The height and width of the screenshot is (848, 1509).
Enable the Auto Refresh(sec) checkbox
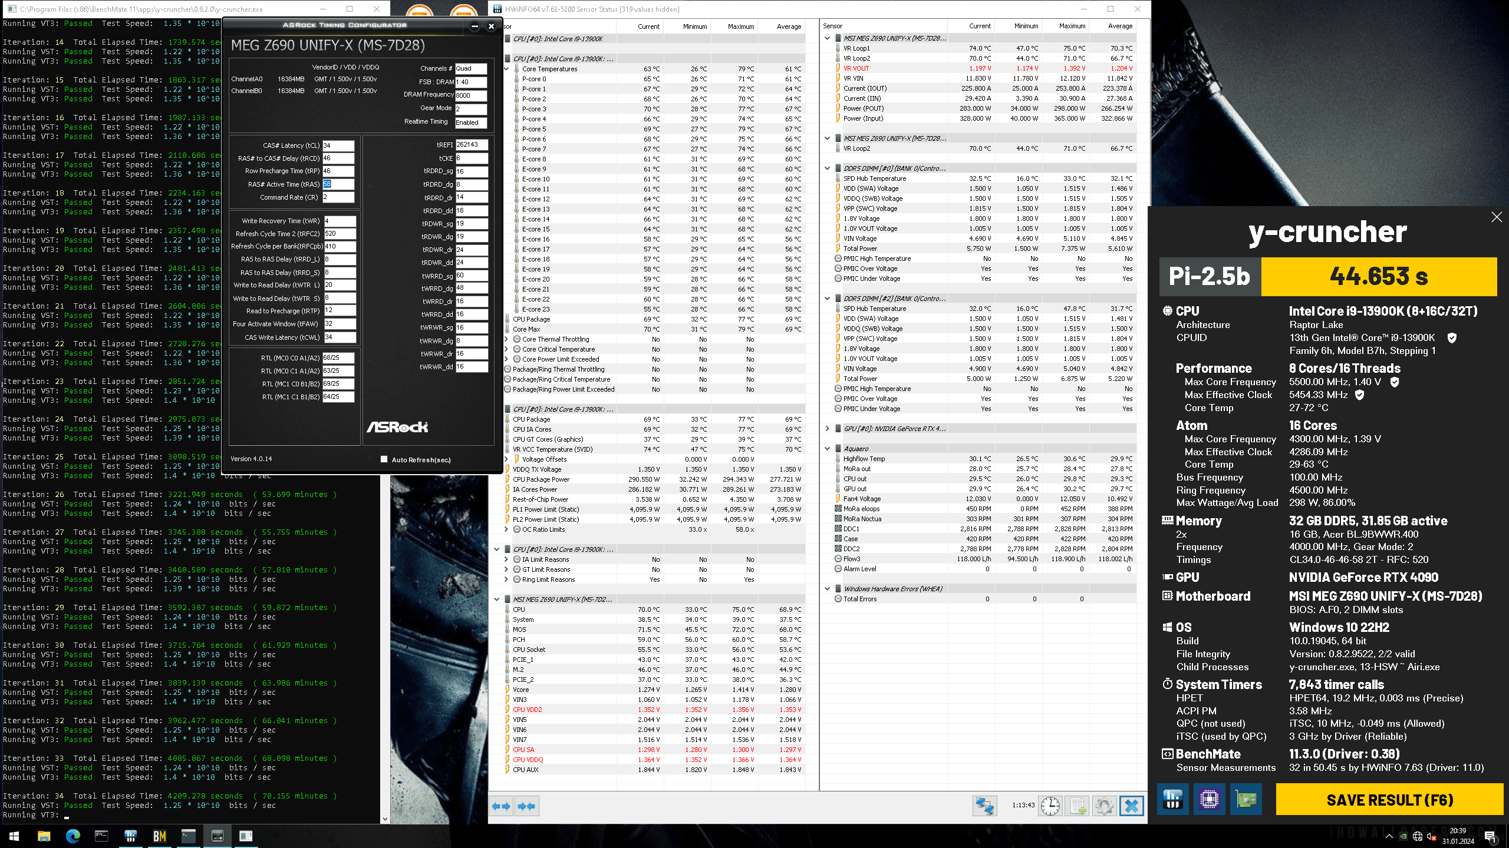point(384,459)
